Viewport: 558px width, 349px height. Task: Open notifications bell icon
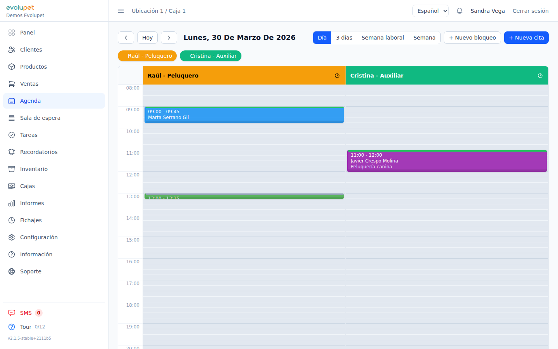(460, 11)
